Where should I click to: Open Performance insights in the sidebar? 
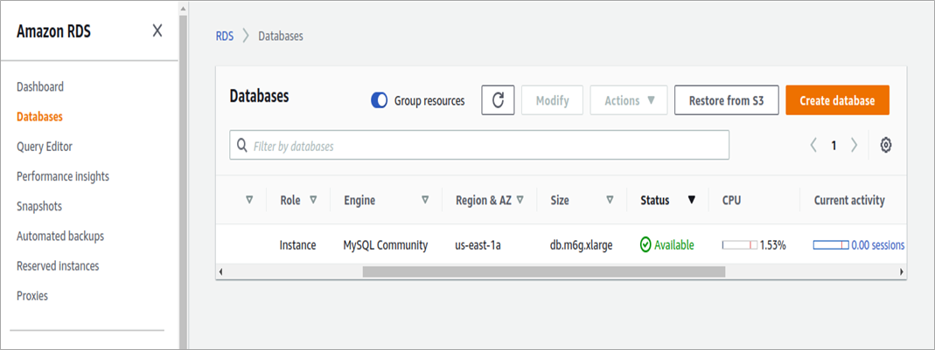click(63, 176)
